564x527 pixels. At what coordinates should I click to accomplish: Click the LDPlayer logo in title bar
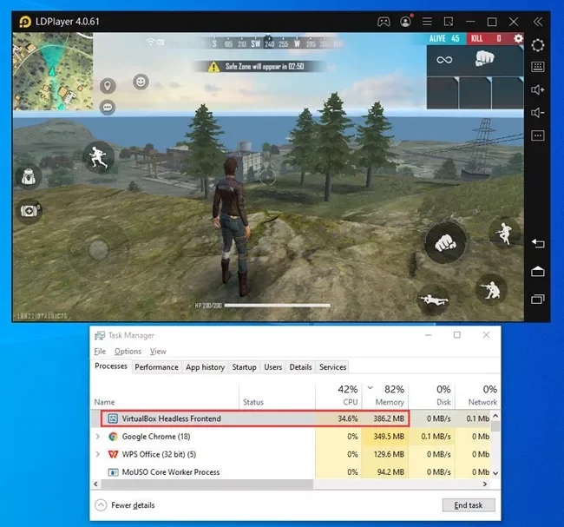click(x=25, y=22)
